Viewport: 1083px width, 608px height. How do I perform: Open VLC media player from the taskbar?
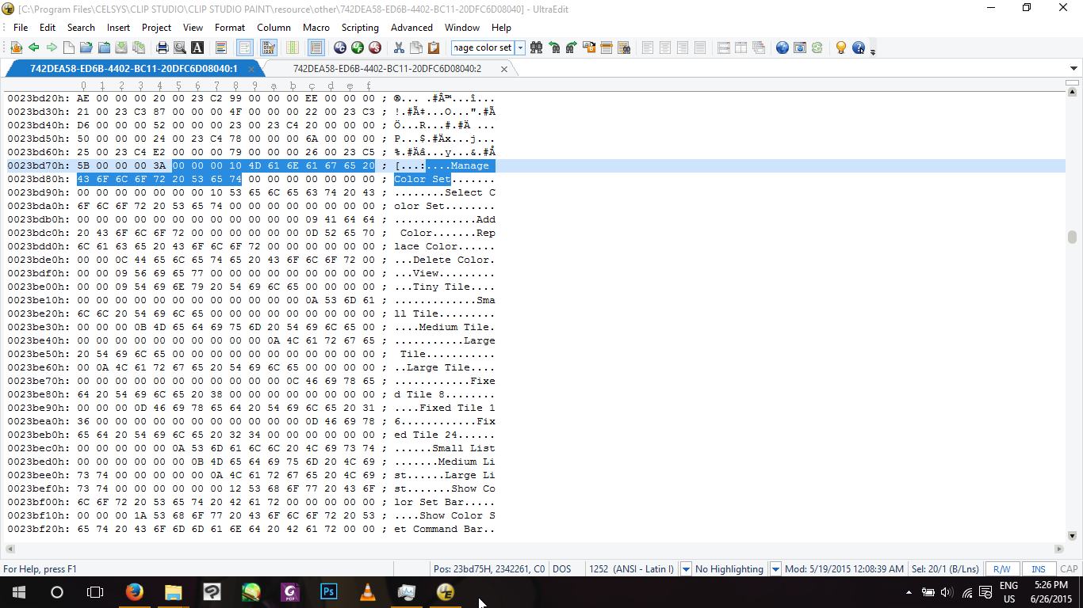[367, 592]
